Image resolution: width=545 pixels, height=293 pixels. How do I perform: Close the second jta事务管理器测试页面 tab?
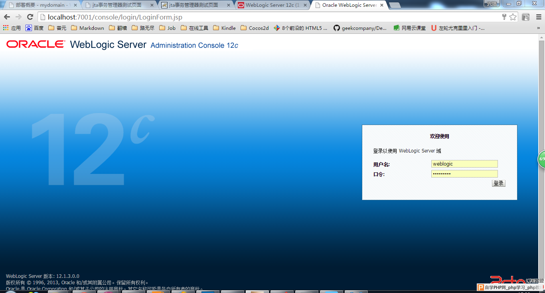click(228, 5)
